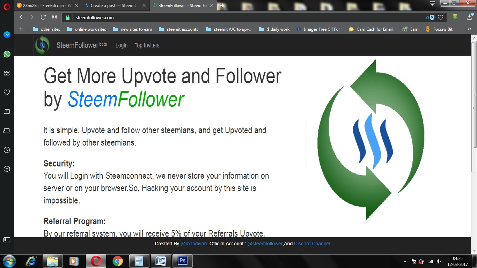This screenshot has height=268, width=477.
Task: Click the address bar showing steemfollower.com
Action: pos(244,17)
